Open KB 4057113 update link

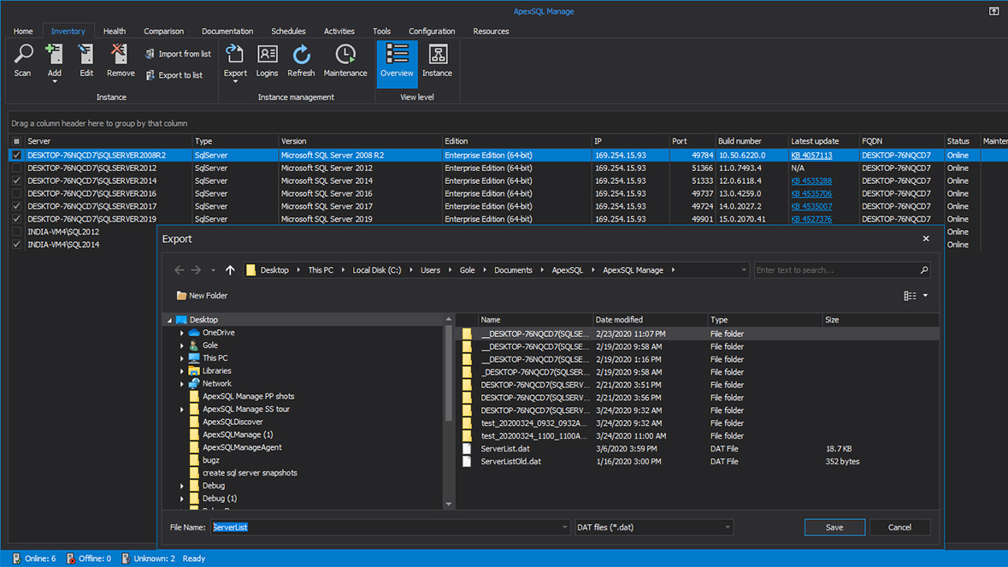tap(811, 155)
